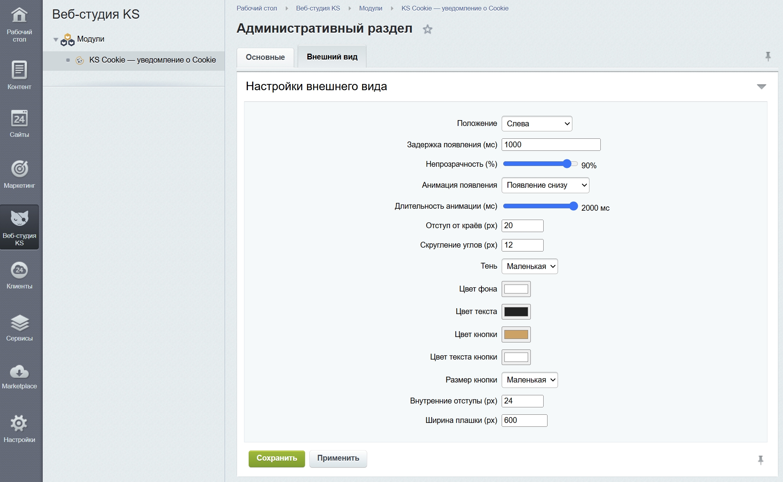Viewport: 783px width, 482px height.
Task: Collapse the Модули tree node
Action: tap(56, 39)
